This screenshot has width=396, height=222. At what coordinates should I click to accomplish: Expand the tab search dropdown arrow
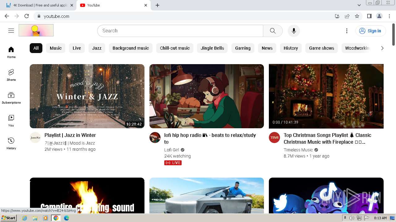click(359, 5)
